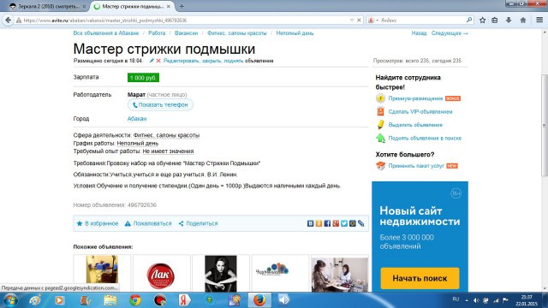Click the Пожаловаться report link

coord(148,223)
